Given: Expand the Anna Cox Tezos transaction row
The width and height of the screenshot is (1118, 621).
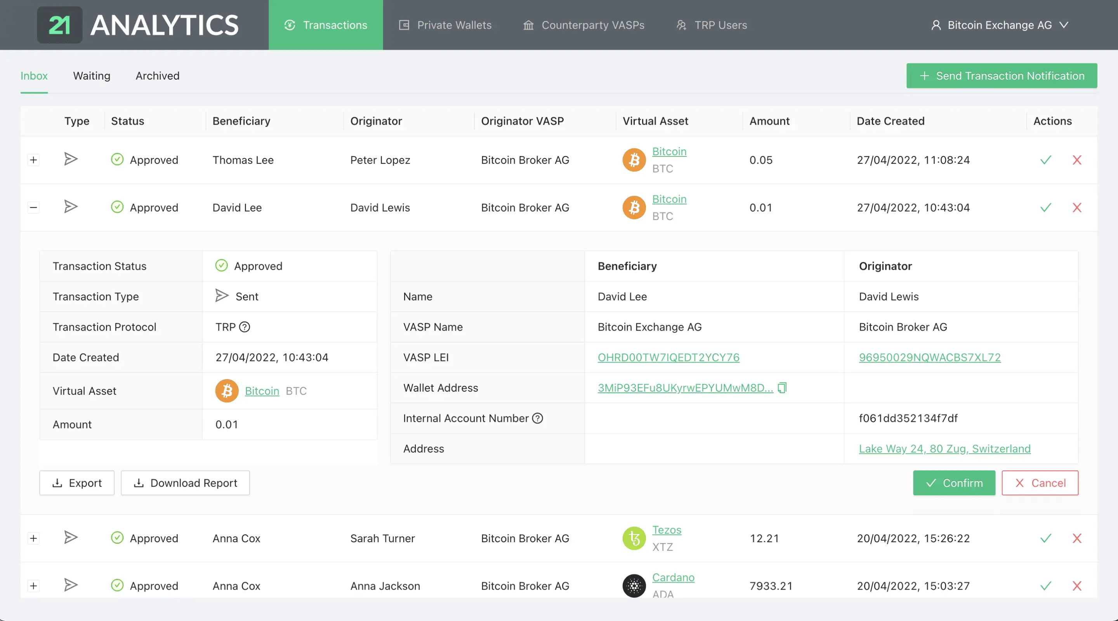Looking at the screenshot, I should tap(32, 538).
